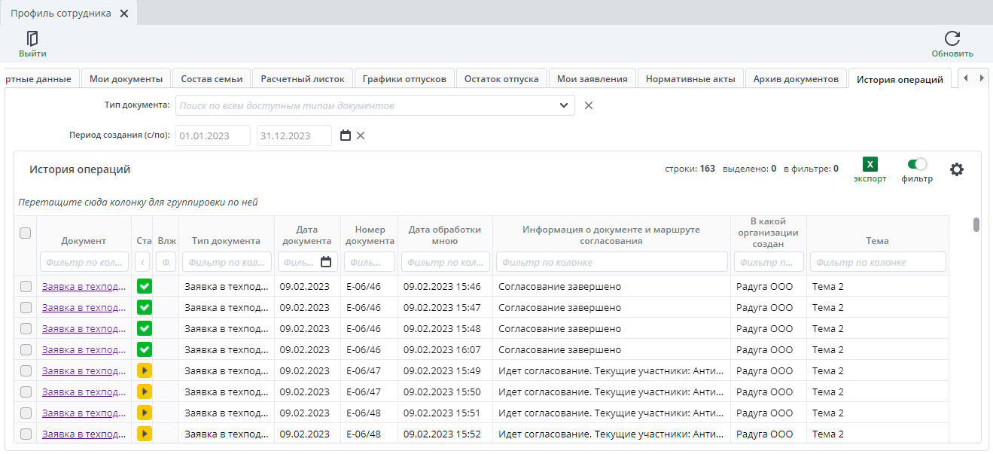Switch to Расчетный листок tab
The height and width of the screenshot is (454, 993).
[x=303, y=78]
